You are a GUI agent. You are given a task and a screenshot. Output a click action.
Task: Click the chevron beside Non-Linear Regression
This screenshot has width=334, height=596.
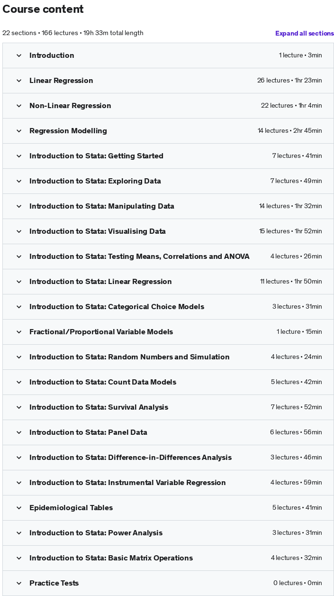[x=19, y=106]
